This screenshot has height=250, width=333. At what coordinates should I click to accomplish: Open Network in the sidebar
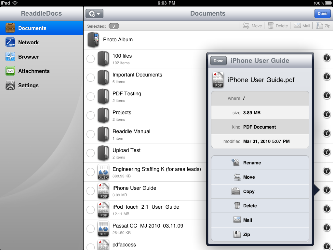(x=42, y=42)
